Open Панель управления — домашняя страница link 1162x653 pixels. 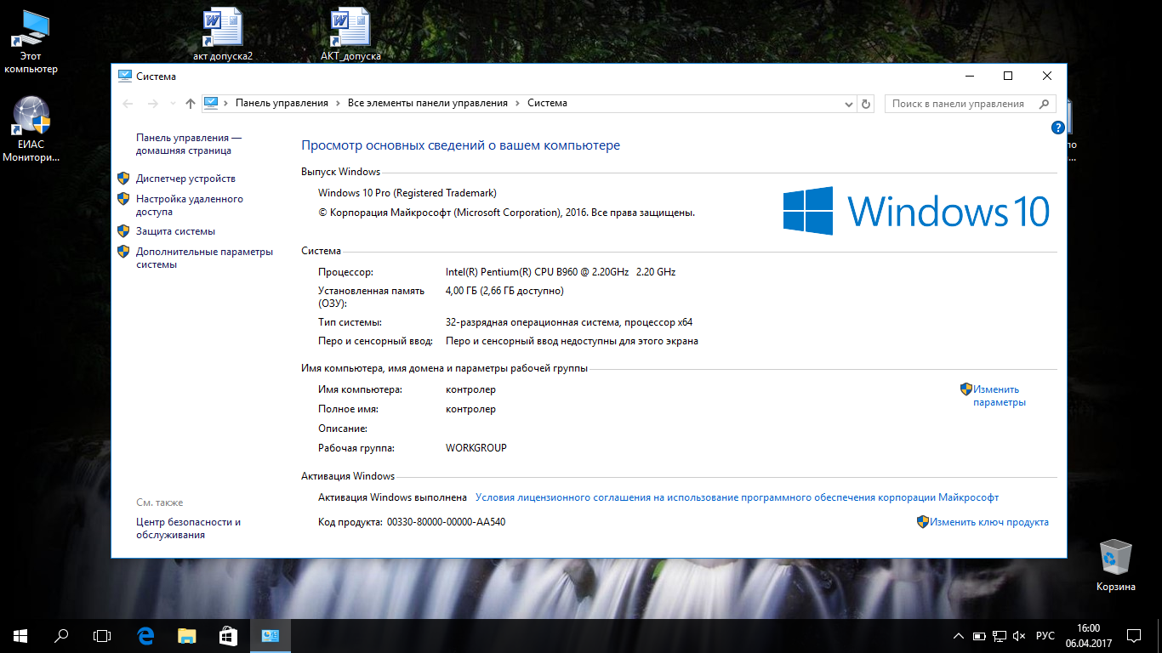pos(189,144)
